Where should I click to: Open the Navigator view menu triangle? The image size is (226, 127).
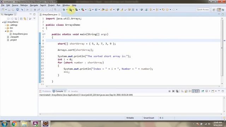[34, 19]
